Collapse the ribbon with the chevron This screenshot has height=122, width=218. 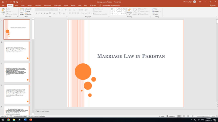click(x=217, y=17)
